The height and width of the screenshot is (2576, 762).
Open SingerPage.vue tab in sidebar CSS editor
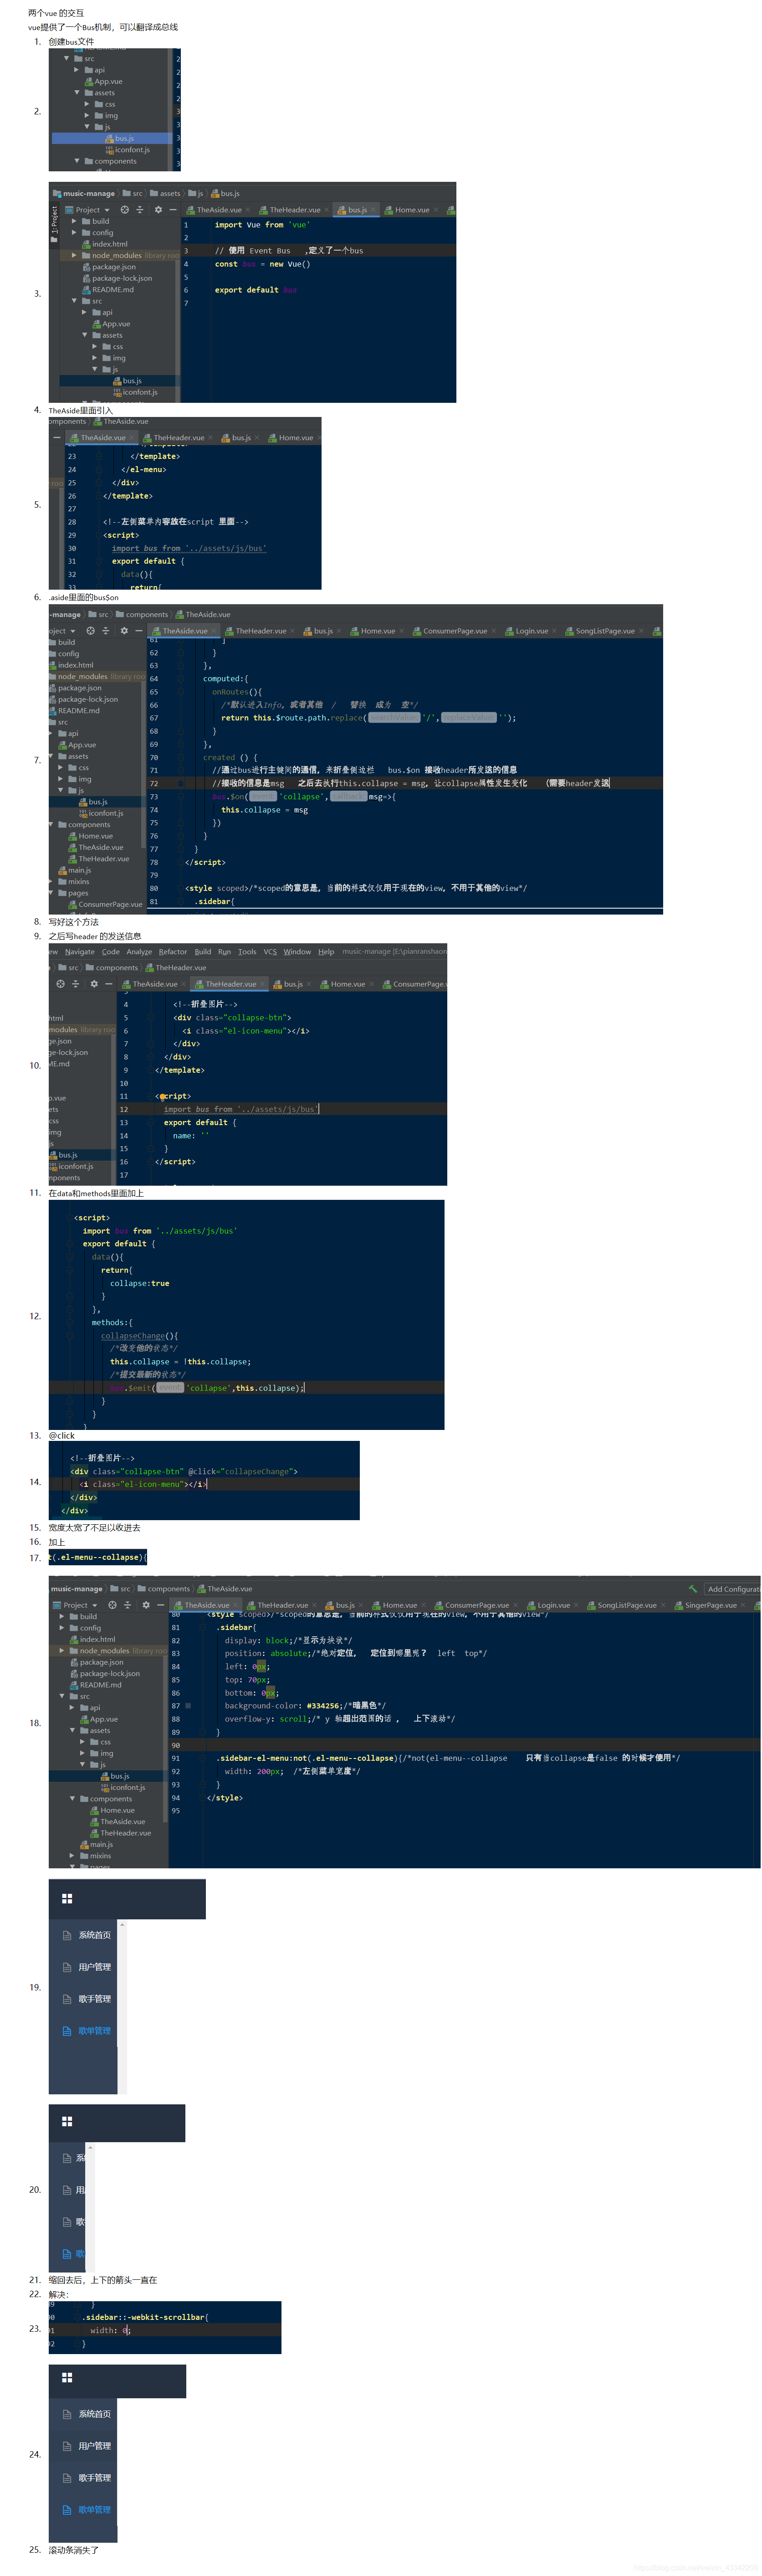point(704,1605)
